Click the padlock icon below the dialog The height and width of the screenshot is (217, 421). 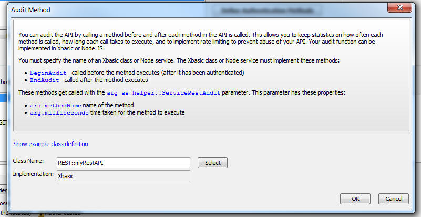coord(41,214)
